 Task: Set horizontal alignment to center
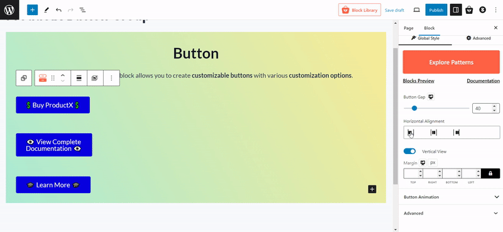(434, 132)
